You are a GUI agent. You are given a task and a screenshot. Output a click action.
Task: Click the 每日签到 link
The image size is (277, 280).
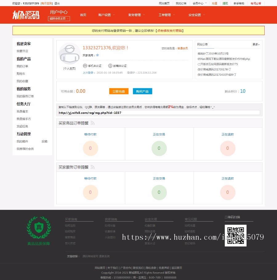(46, 3)
